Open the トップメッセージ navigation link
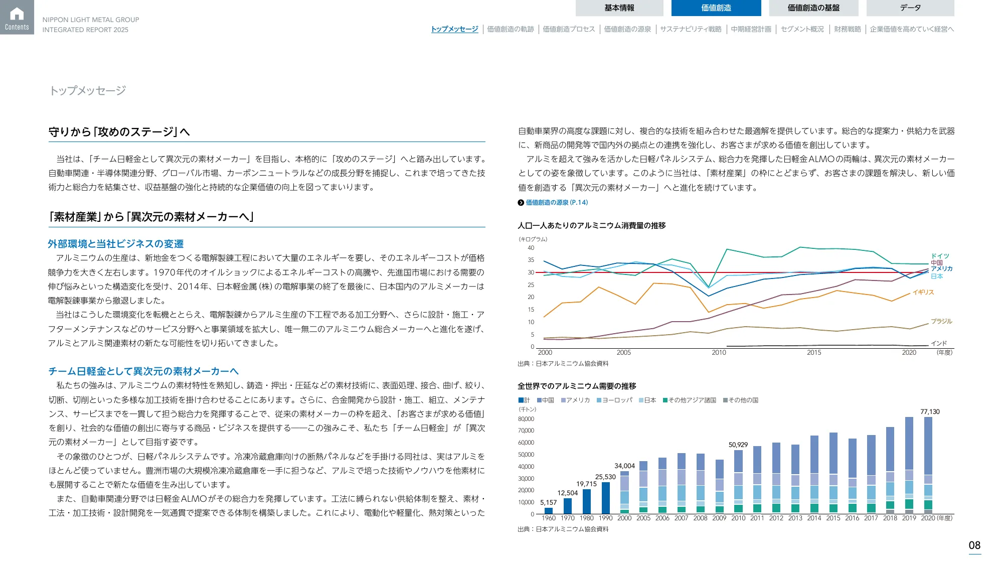Image resolution: width=1003 pixels, height=567 pixels. click(454, 29)
